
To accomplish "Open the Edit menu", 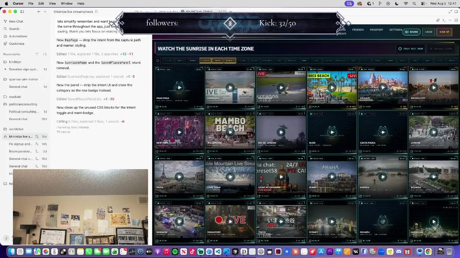I will point(41,4).
